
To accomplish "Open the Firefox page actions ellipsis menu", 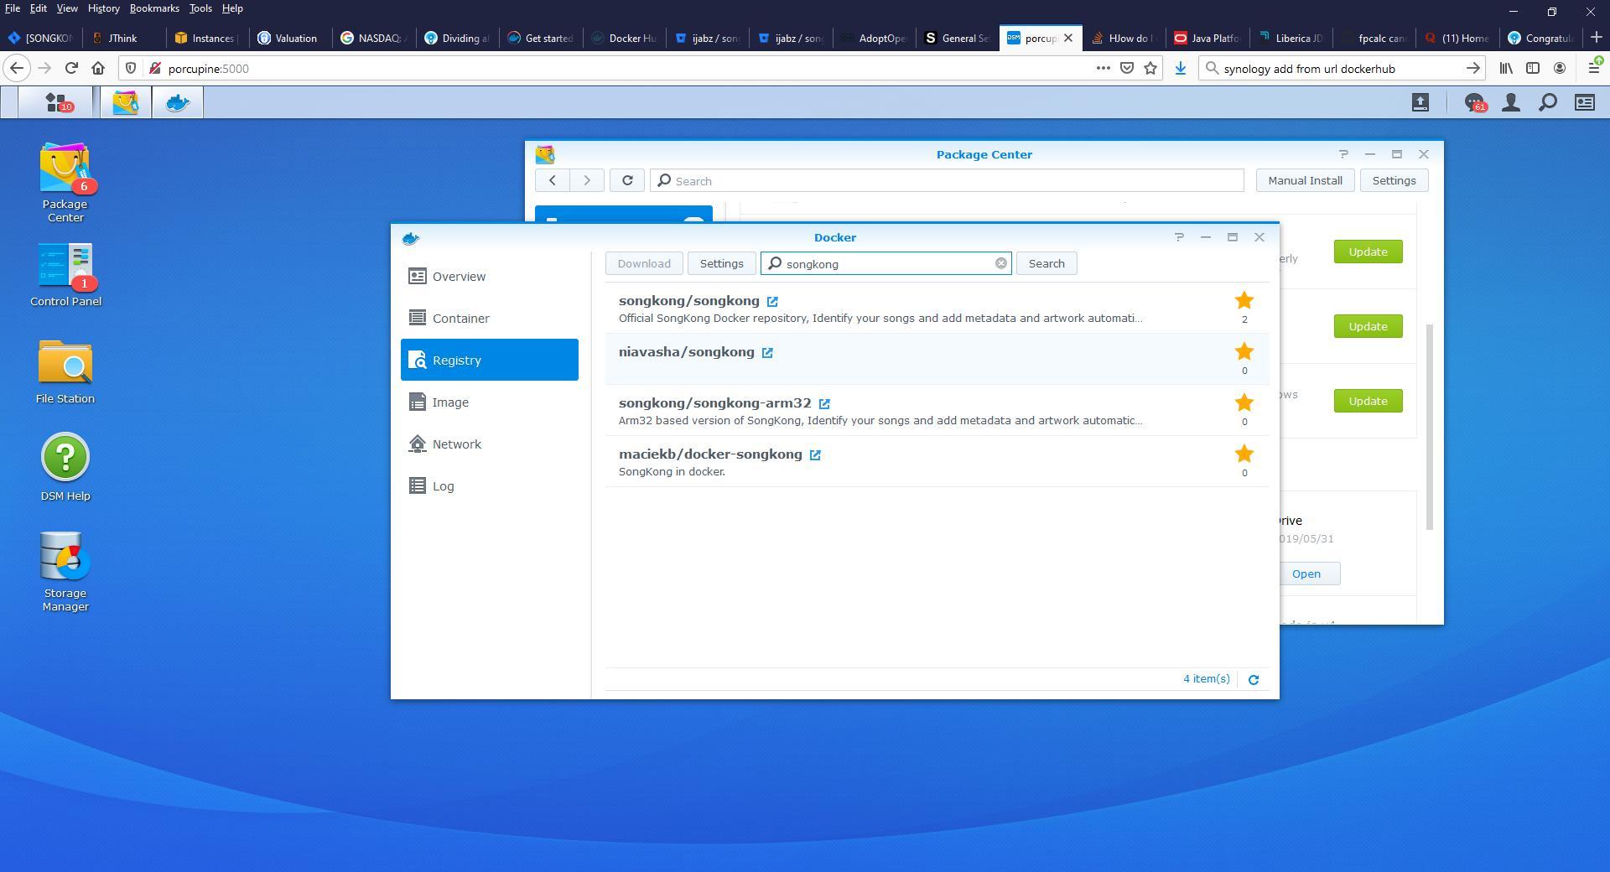I will pos(1103,69).
